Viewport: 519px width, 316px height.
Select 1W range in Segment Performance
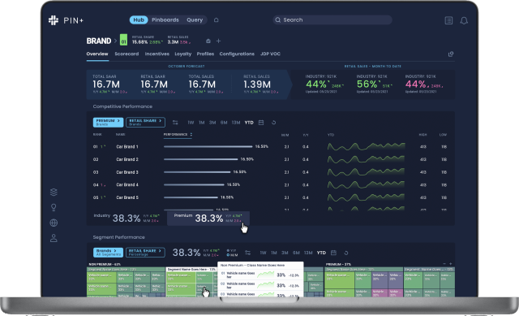point(263,253)
